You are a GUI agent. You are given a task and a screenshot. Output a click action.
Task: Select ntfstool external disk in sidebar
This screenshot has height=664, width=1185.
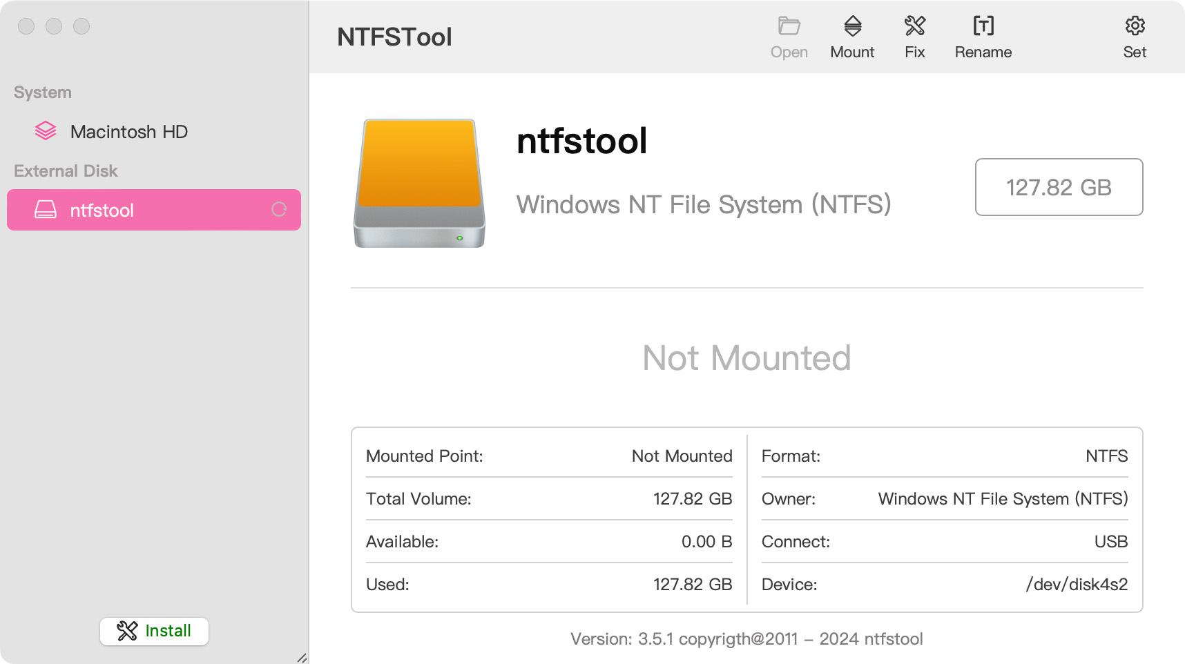coord(153,210)
